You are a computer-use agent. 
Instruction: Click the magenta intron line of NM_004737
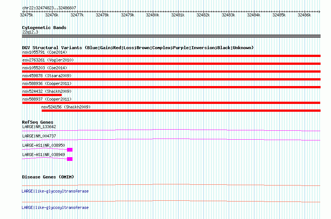click(171, 139)
